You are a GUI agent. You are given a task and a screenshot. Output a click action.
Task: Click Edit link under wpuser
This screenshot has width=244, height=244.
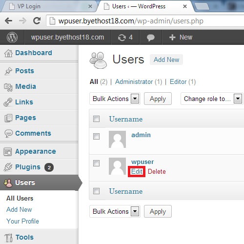tap(137, 171)
